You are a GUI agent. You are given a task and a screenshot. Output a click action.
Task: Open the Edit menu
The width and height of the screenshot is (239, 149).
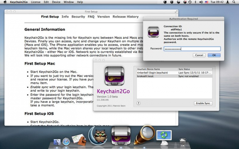click(46, 2)
